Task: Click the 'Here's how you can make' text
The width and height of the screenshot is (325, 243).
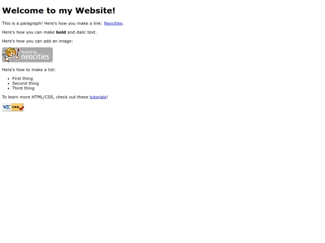Action: pyautogui.click(x=28, y=32)
